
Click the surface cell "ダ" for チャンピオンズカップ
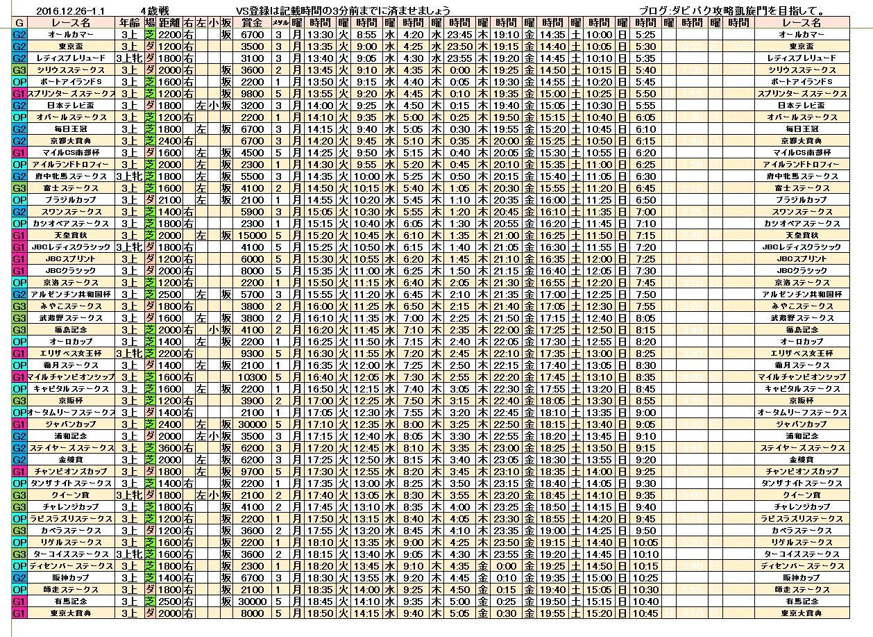pyautogui.click(x=151, y=471)
